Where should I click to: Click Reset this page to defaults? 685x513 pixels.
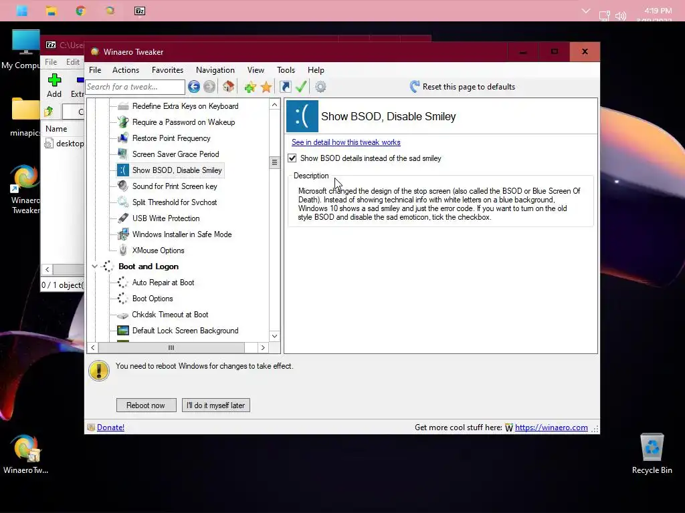click(x=469, y=87)
